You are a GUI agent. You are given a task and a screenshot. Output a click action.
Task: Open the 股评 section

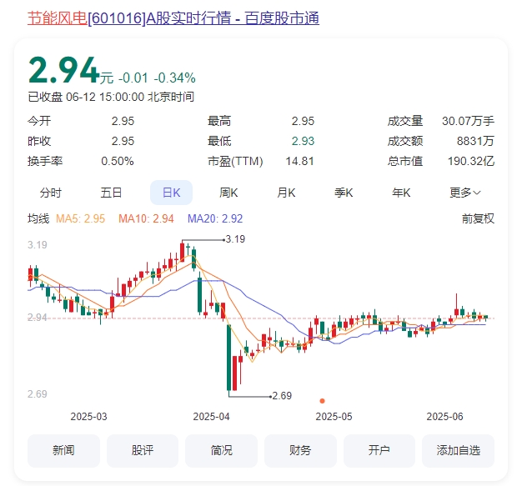tap(143, 450)
